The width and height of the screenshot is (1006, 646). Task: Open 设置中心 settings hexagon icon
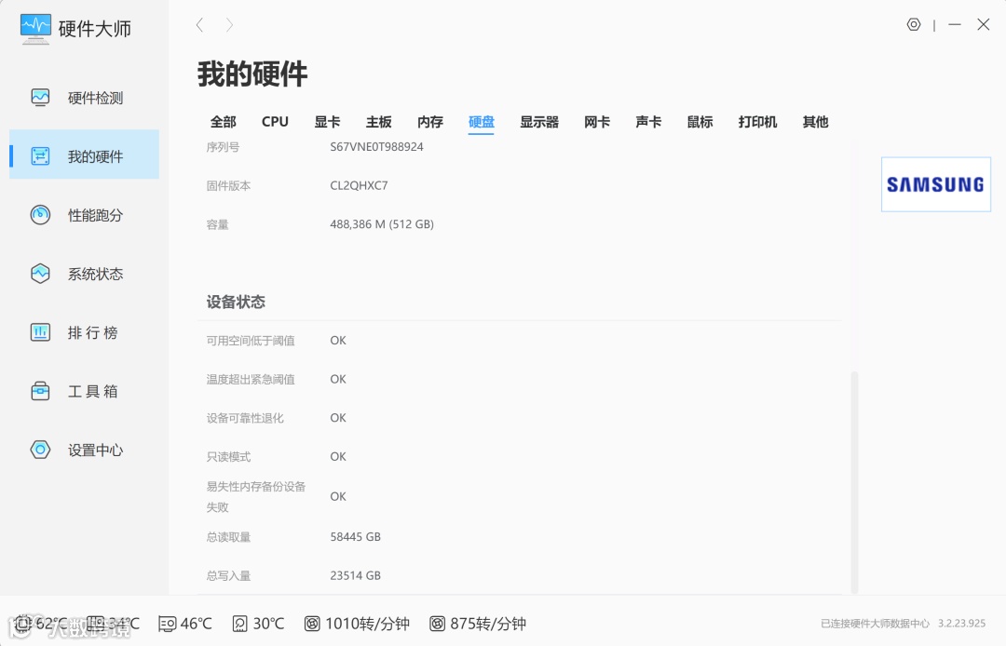point(40,450)
